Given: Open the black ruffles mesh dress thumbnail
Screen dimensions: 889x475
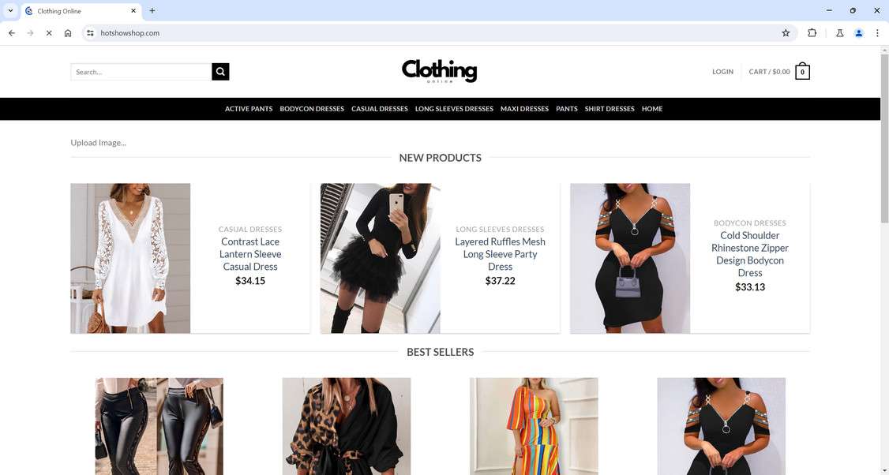Looking at the screenshot, I should point(380,258).
